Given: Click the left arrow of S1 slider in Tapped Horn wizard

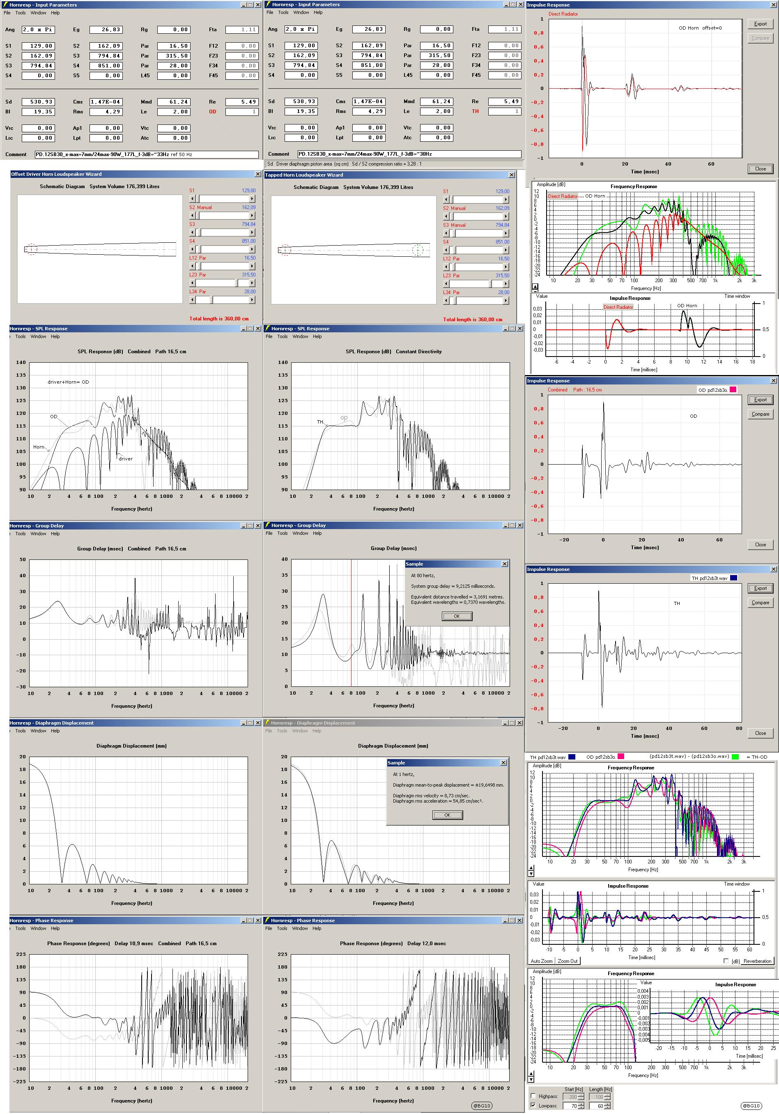Looking at the screenshot, I should click(446, 199).
